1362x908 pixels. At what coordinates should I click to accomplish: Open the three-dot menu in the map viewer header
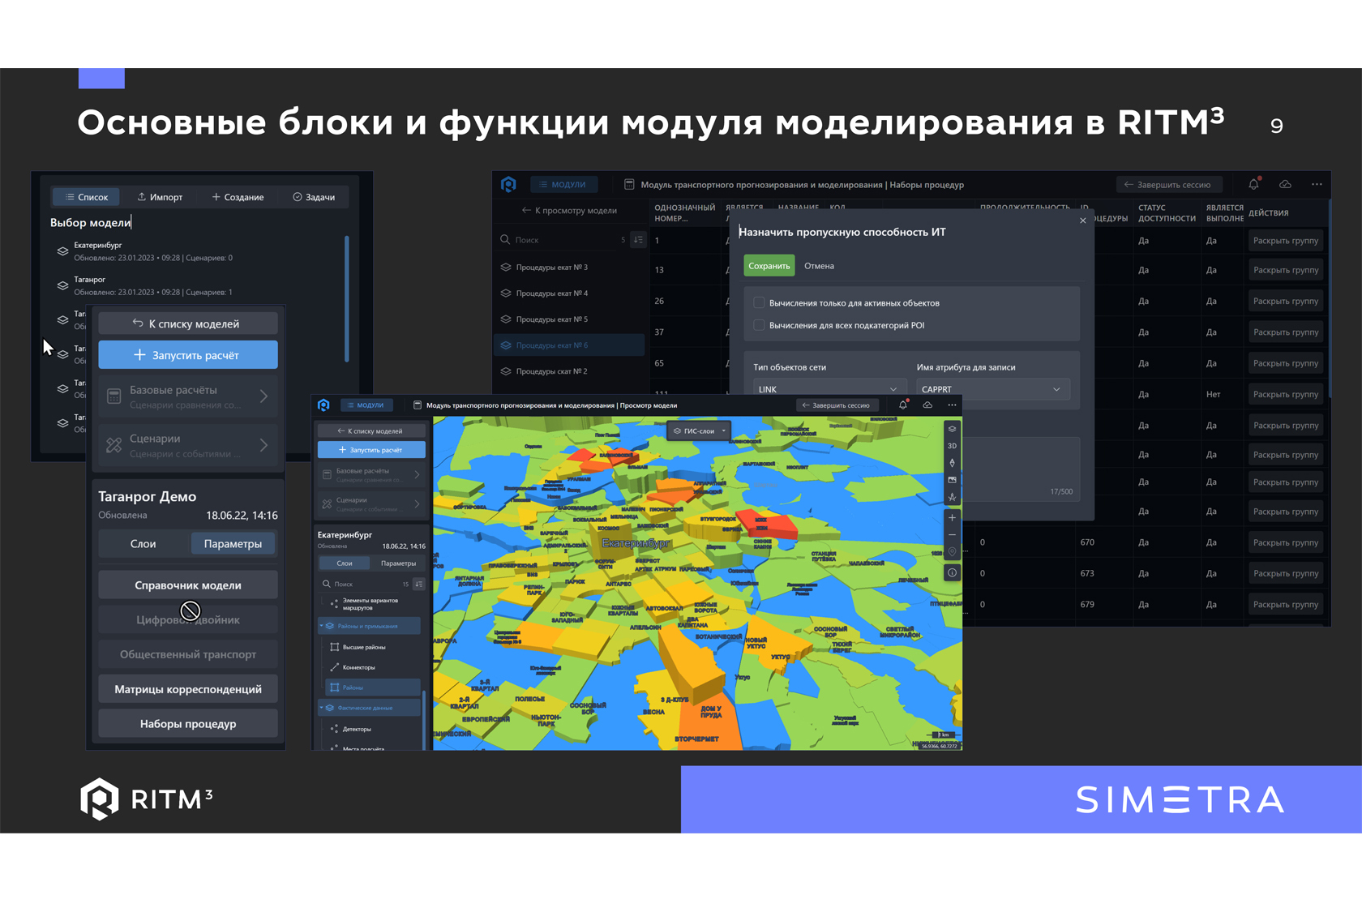coord(952,405)
